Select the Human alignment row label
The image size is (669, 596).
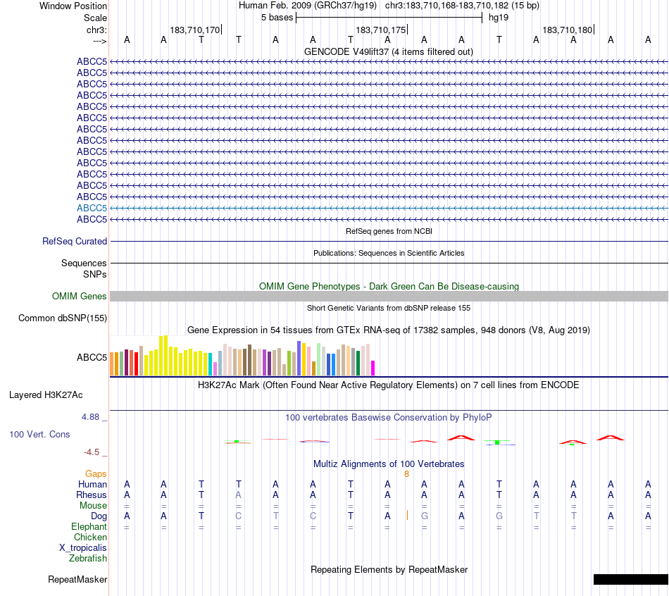(x=92, y=484)
